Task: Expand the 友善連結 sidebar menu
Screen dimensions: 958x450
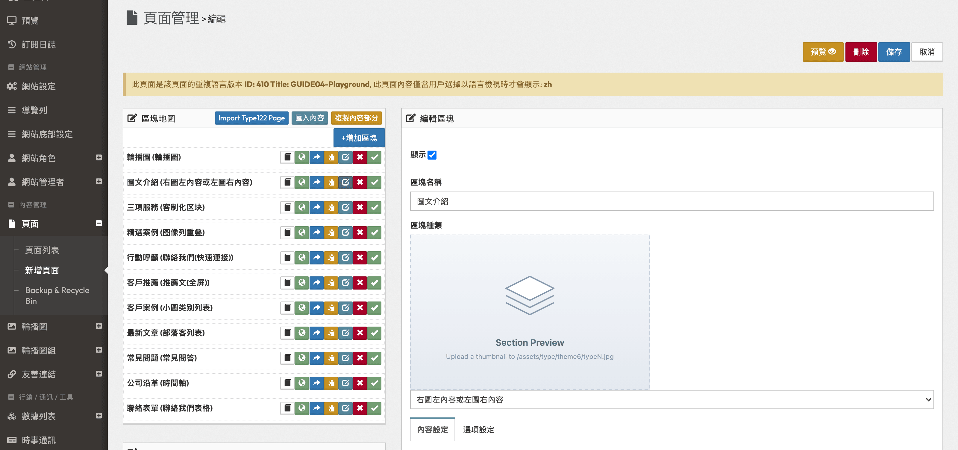Action: 99,374
